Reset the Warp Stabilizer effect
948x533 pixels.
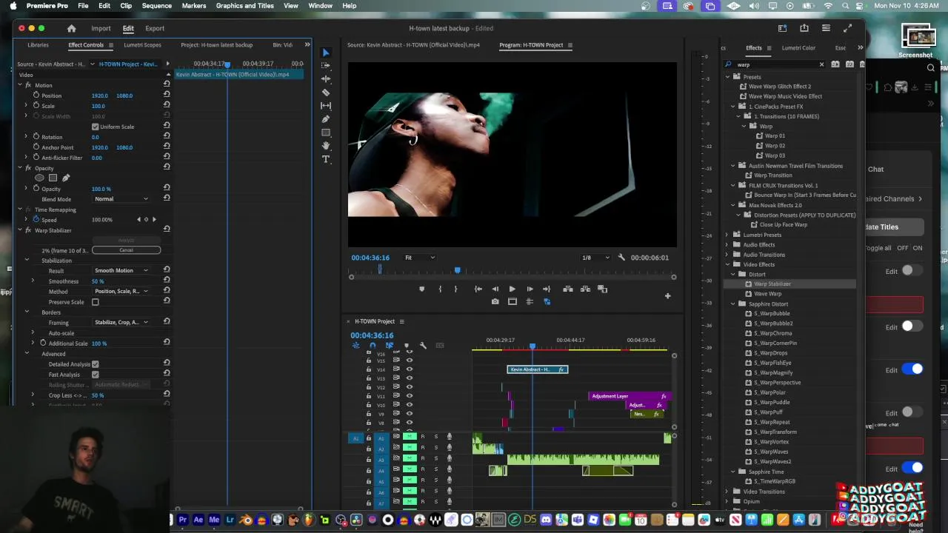click(x=167, y=230)
